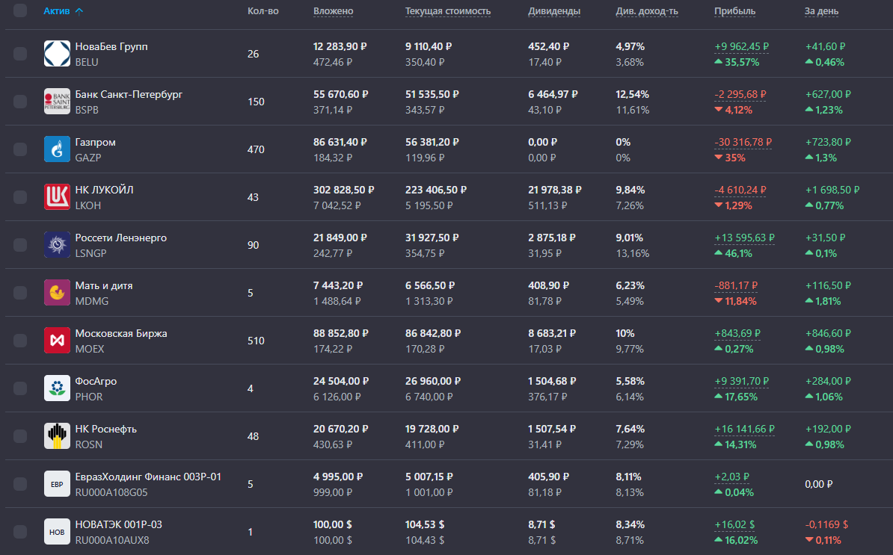Image resolution: width=893 pixels, height=555 pixels.
Task: Click the Роснефть logo icon
Action: click(57, 435)
